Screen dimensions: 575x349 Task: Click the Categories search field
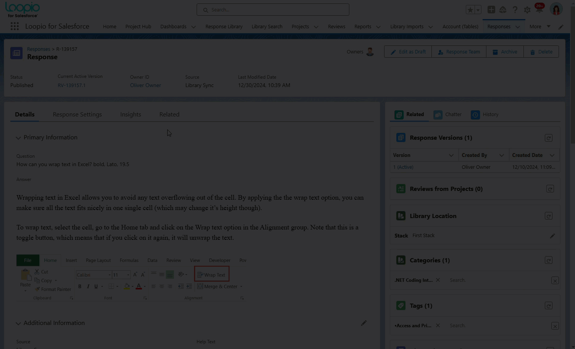pyautogui.click(x=498, y=280)
